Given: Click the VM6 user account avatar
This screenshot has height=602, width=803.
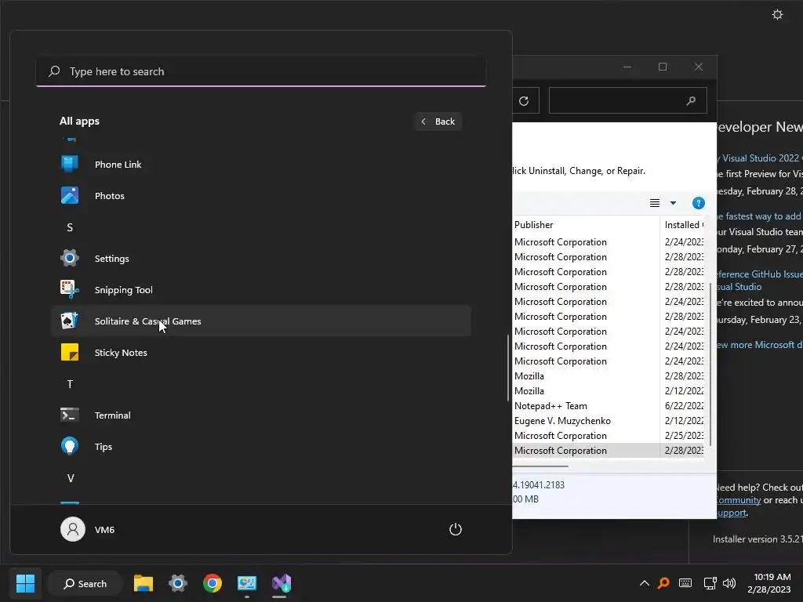Looking at the screenshot, I should pos(73,529).
